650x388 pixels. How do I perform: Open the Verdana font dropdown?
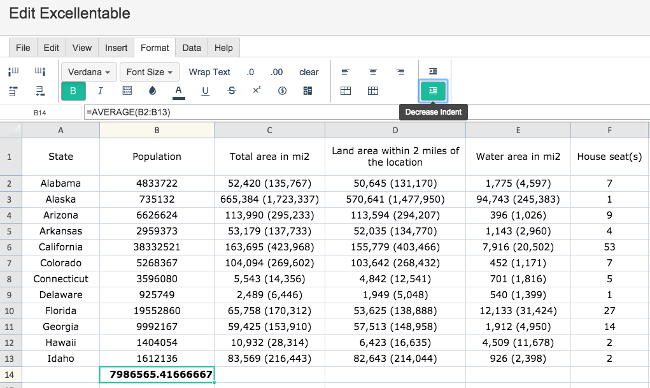click(x=88, y=72)
